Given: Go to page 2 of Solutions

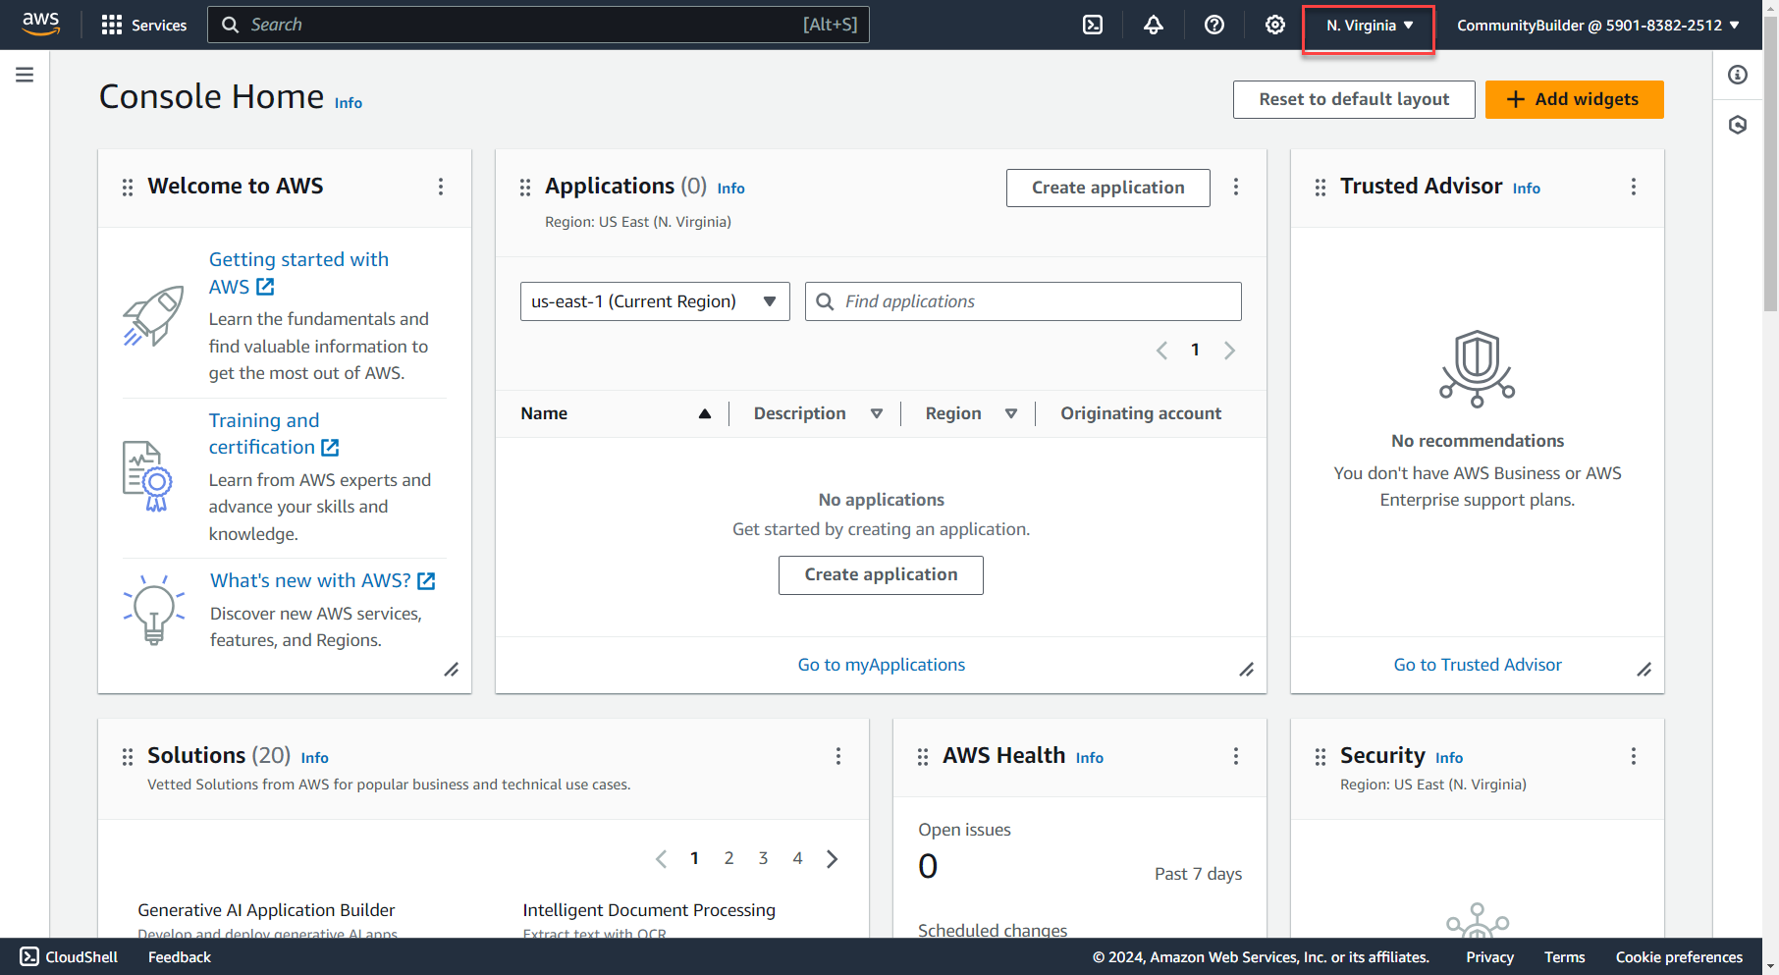Looking at the screenshot, I should pos(728,858).
